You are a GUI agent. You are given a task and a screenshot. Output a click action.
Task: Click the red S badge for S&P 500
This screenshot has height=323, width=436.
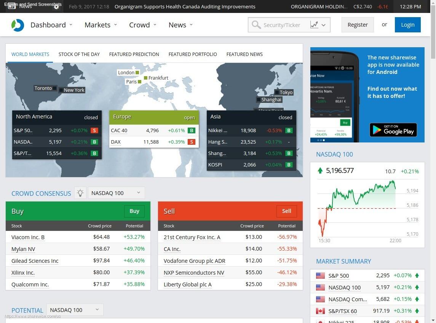[x=94, y=131]
